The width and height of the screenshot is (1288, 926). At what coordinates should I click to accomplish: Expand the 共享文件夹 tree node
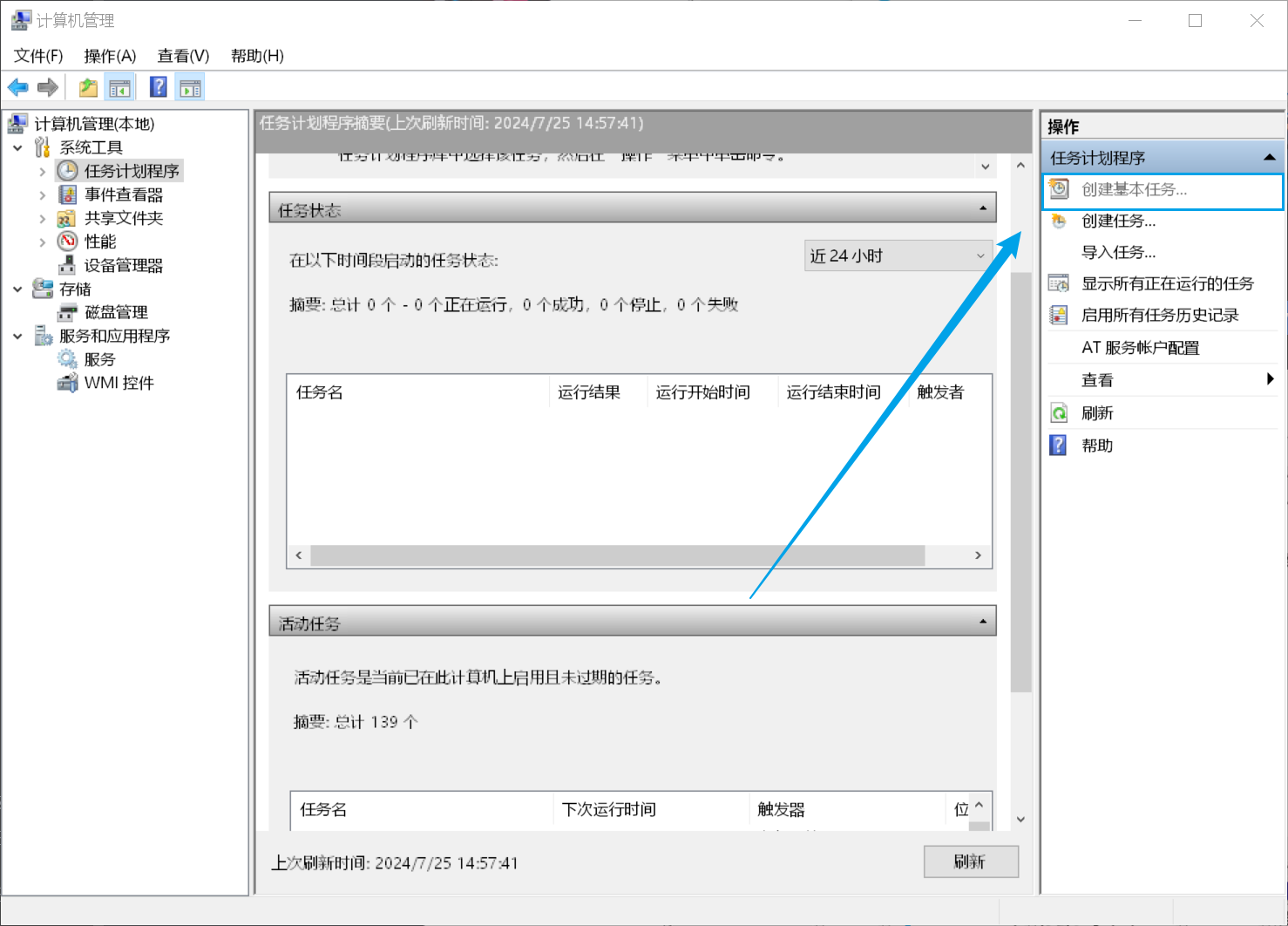pos(42,219)
